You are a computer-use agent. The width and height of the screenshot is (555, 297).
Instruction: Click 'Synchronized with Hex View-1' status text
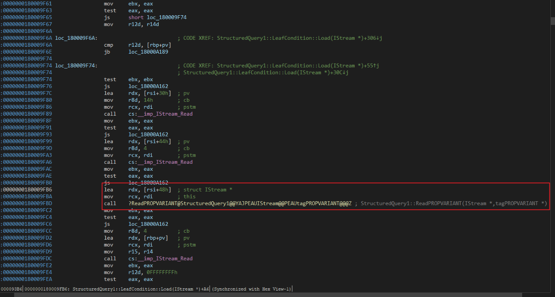253,289
